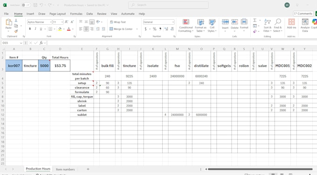
Task: Cut selection with scissors icon
Action: click(x=16, y=21)
